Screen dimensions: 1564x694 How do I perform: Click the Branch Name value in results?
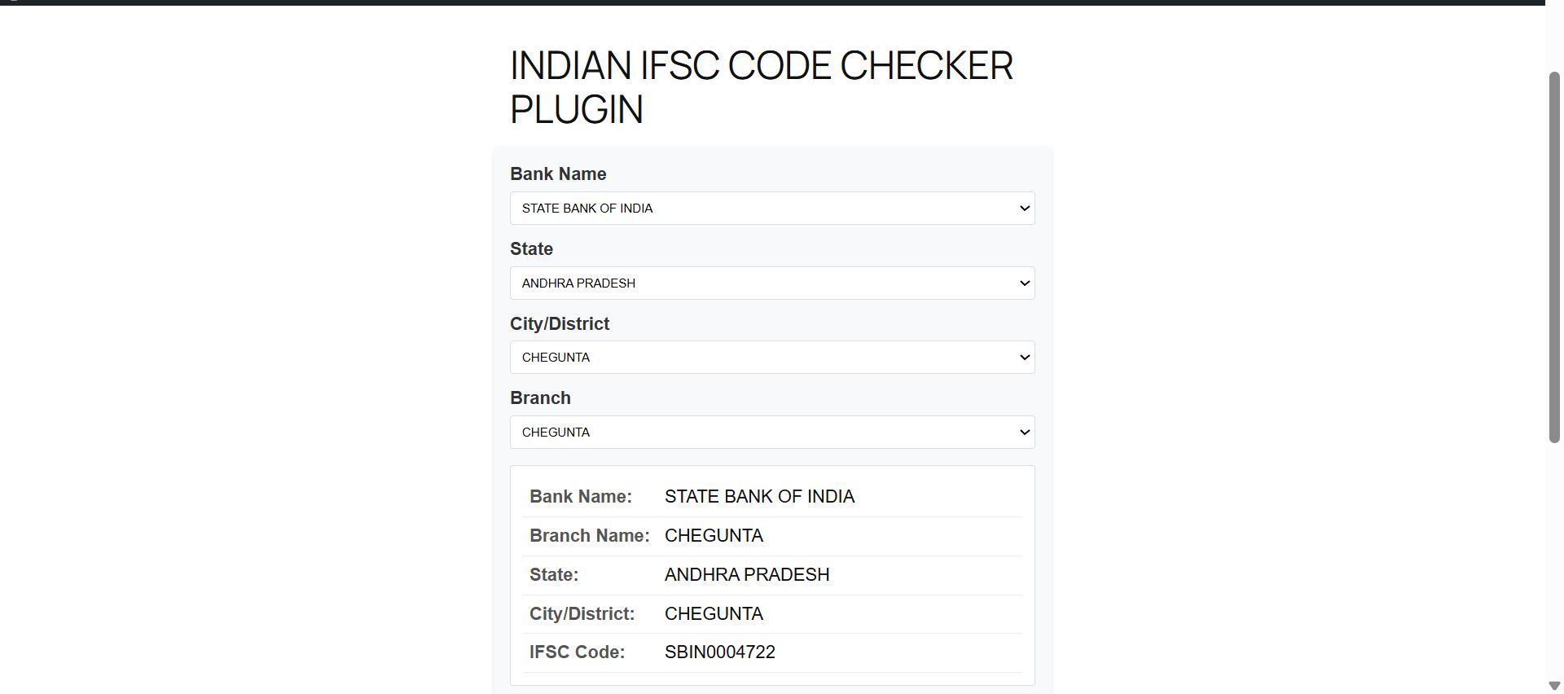point(714,536)
